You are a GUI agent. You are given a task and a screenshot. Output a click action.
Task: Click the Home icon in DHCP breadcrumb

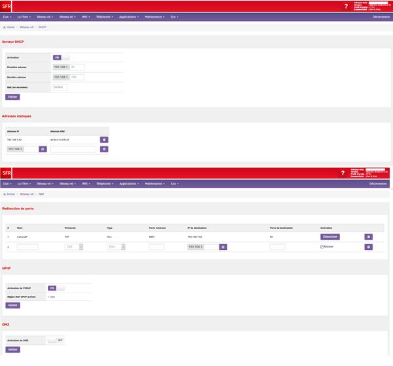[6, 28]
